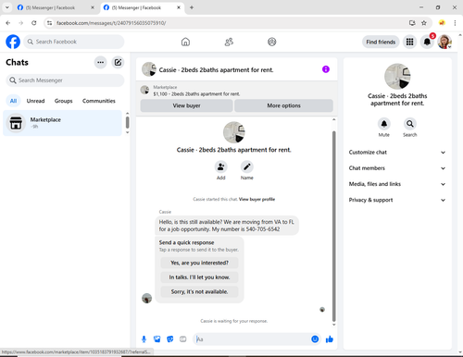
Task: Open the Facebook menu grid icon
Action: [x=409, y=42]
